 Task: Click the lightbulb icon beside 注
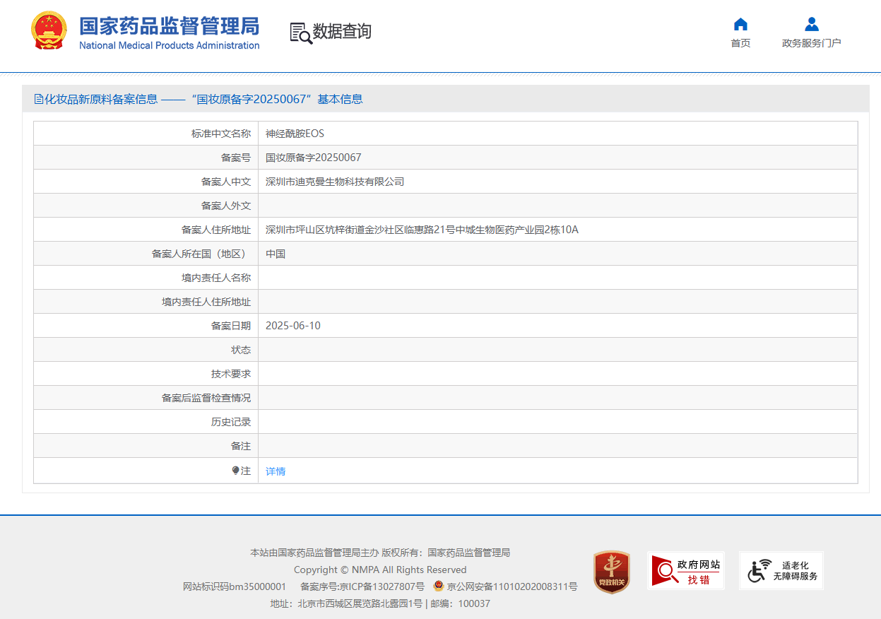point(236,471)
